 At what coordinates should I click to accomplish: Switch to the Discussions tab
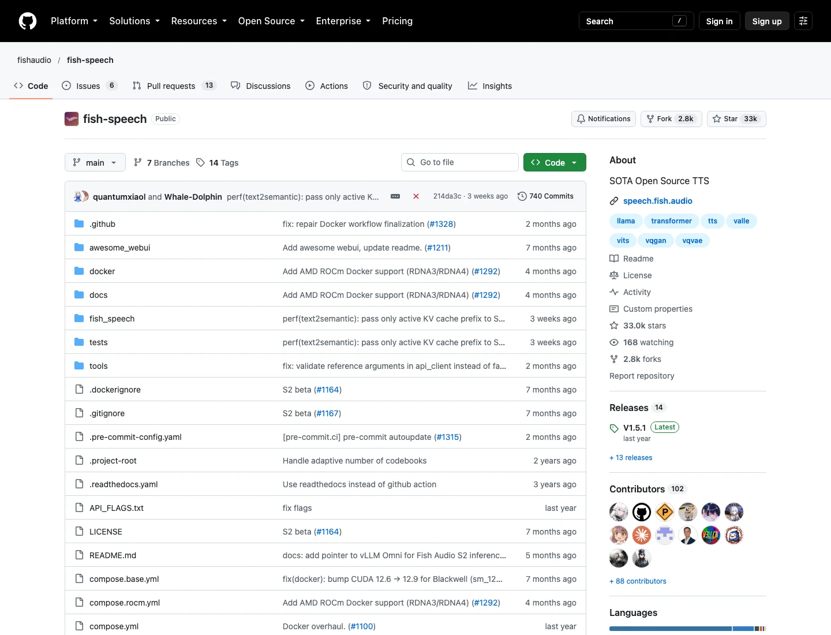point(261,85)
